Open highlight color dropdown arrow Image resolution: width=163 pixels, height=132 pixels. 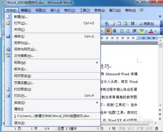(146, 31)
